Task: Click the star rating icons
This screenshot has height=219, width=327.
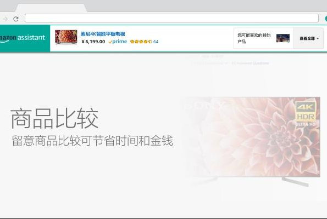Action: coord(141,42)
